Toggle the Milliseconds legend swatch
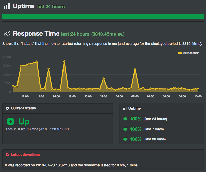 point(180,53)
